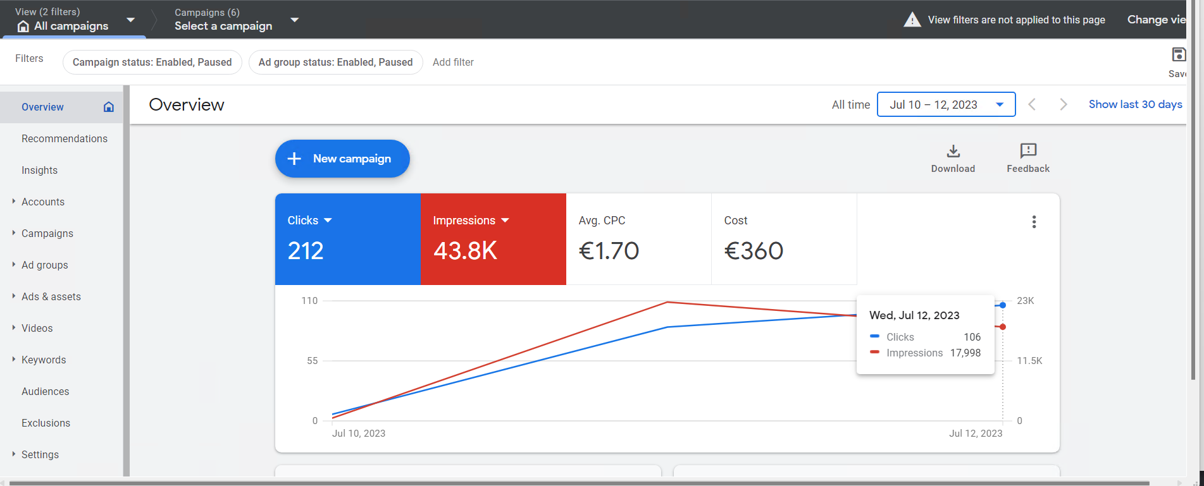Image resolution: width=1204 pixels, height=486 pixels.
Task: Expand the Keywords section in sidebar
Action: click(x=13, y=359)
